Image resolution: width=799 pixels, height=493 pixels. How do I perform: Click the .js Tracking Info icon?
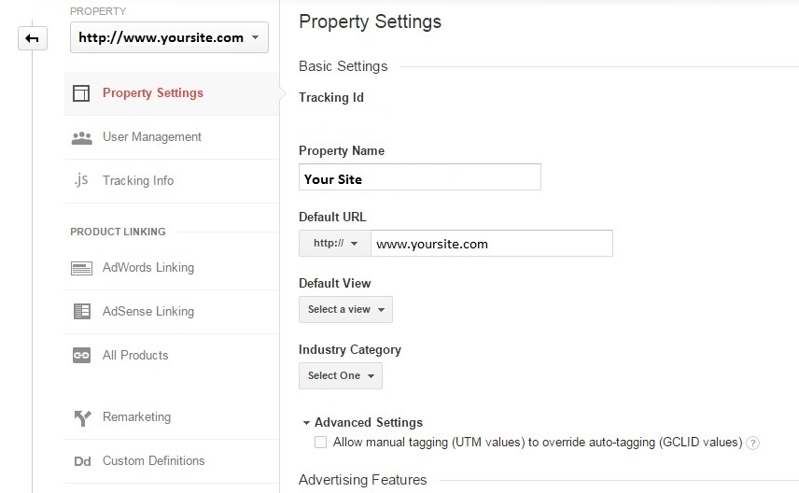80,180
